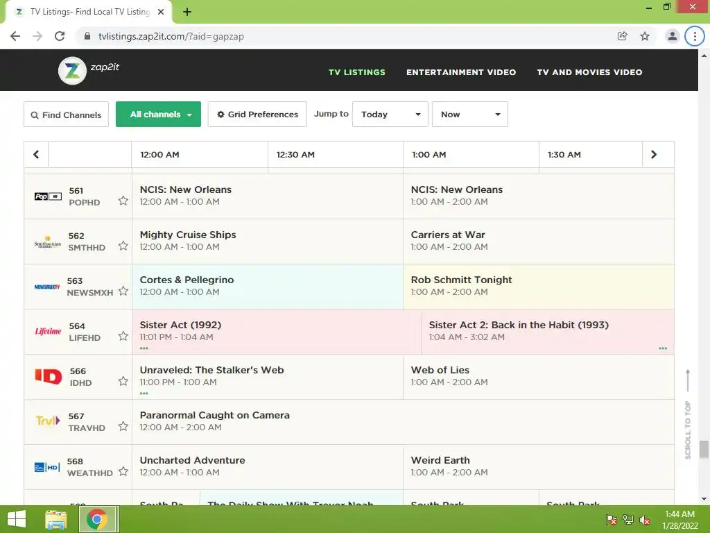
Task: Open Grid Preferences
Action: 257,115
